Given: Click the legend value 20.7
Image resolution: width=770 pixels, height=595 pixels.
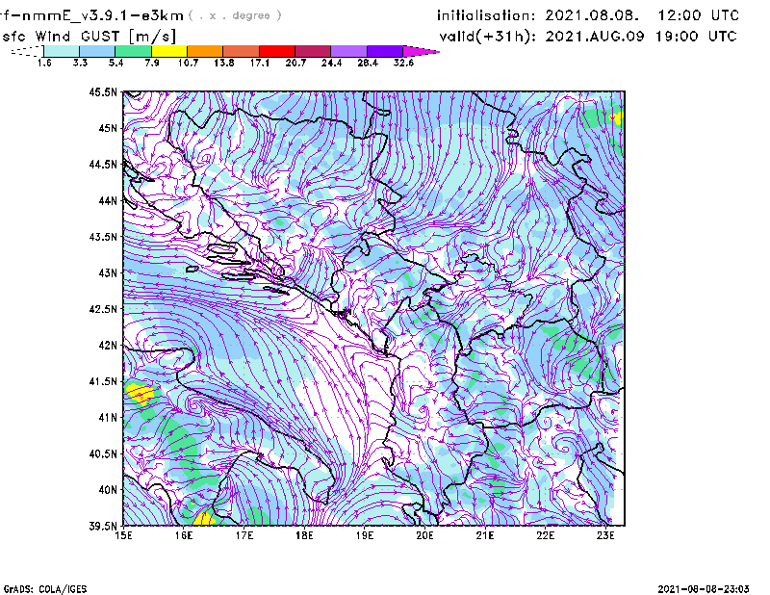Looking at the screenshot, I should [x=295, y=63].
